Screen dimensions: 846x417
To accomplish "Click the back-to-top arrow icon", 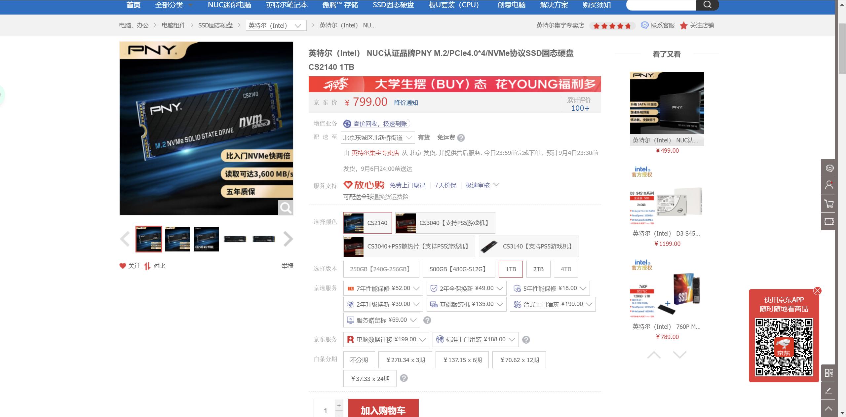I will coord(829,408).
